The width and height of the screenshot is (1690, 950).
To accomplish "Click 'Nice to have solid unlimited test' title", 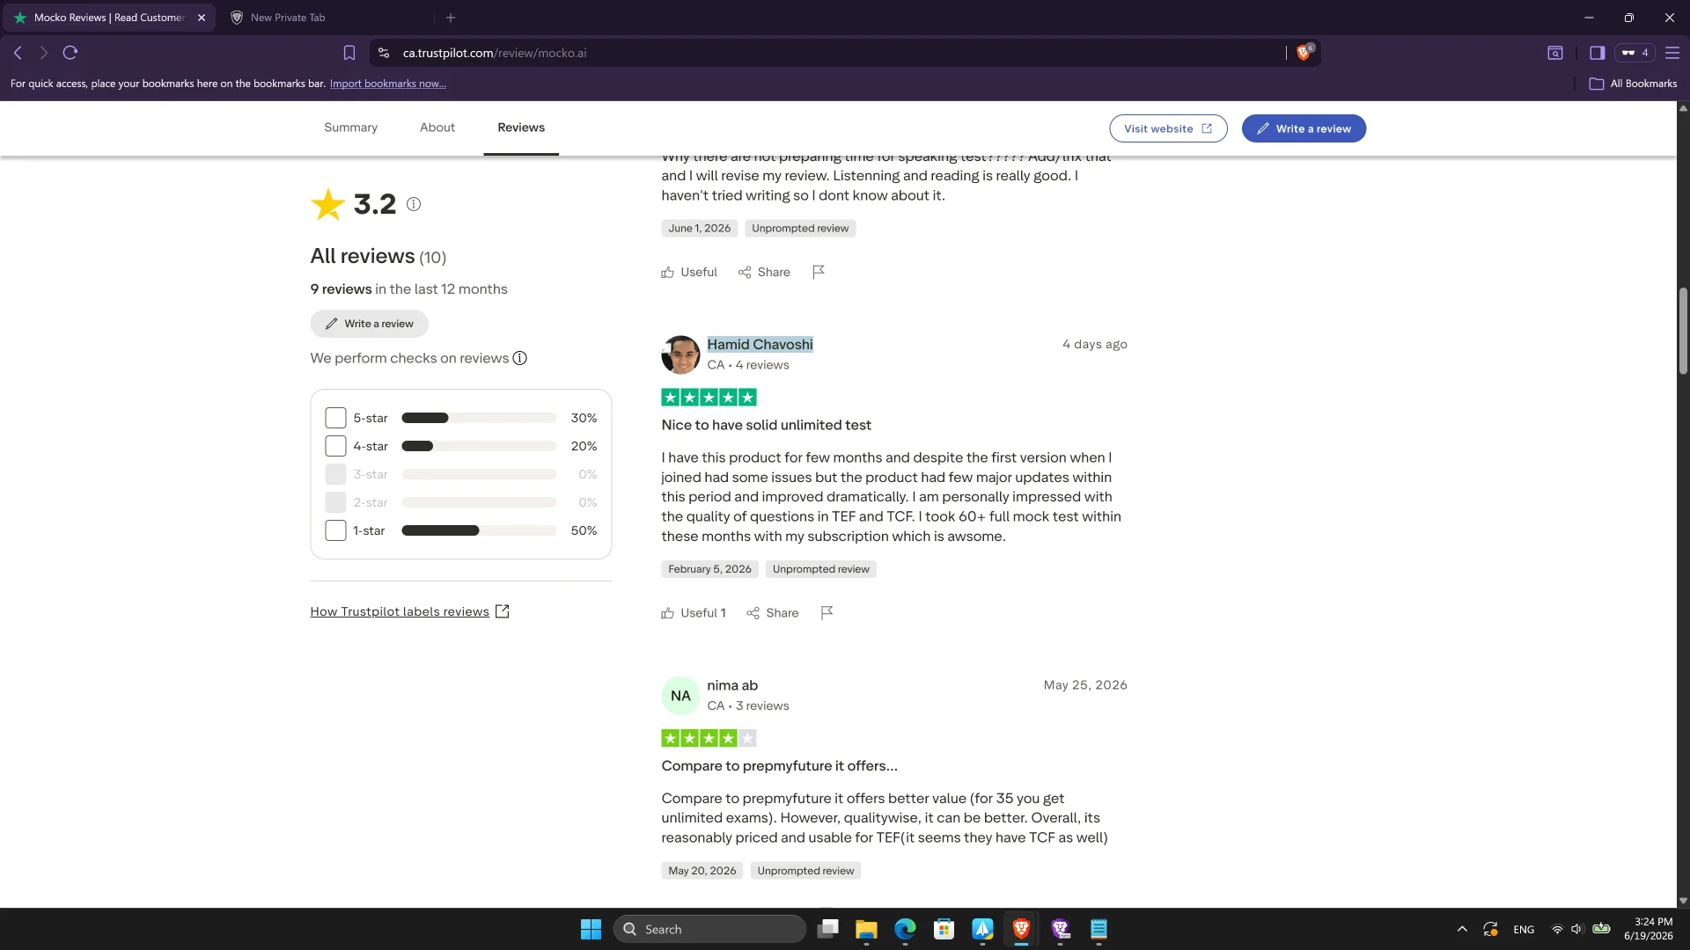I will tap(766, 425).
